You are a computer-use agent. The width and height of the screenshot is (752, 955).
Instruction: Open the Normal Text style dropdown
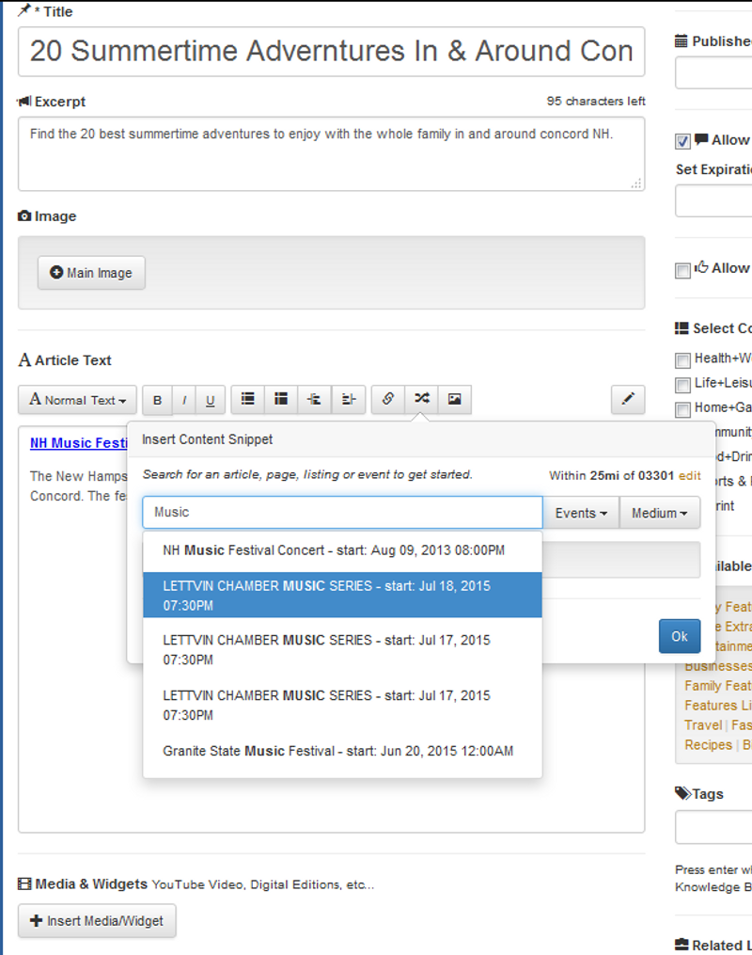77,400
